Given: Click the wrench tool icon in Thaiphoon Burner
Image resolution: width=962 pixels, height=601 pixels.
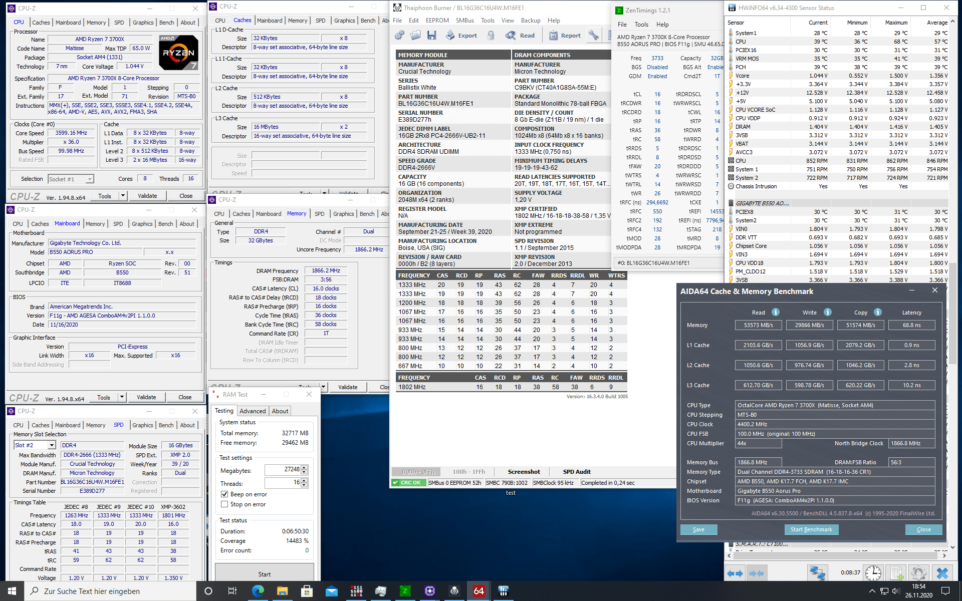Looking at the screenshot, I should coord(594,35).
